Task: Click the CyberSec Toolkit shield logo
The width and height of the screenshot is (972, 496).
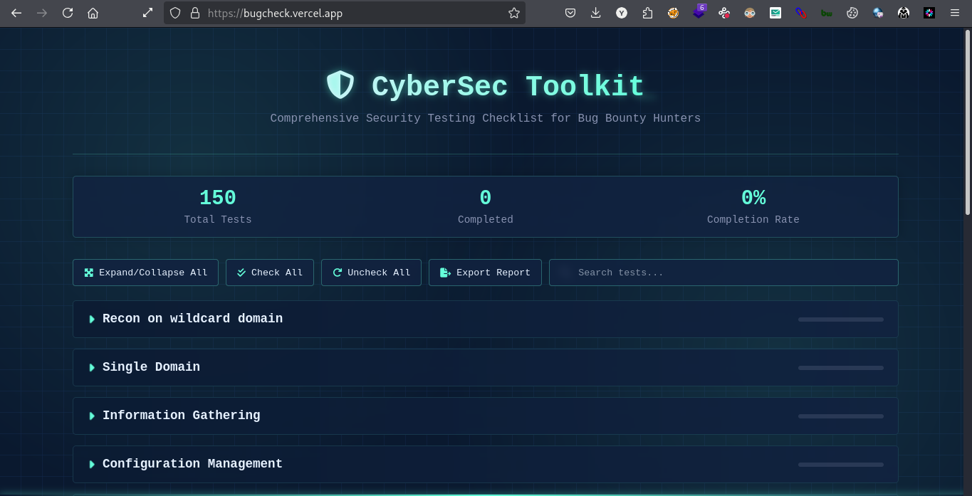Action: click(x=340, y=85)
